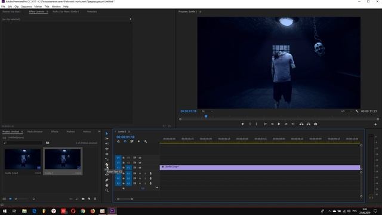The image size is (382, 215).
Task: Mark In point in Program monitor
Action: (249, 124)
